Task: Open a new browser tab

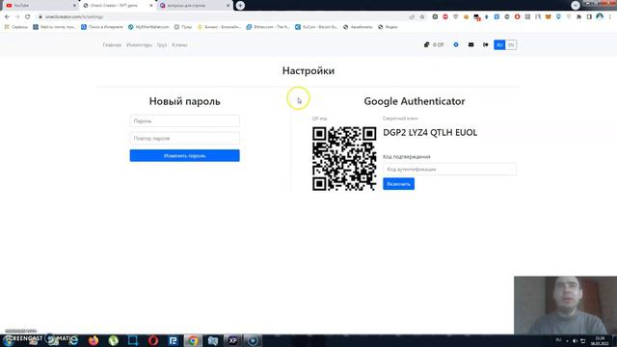Action: pos(240,6)
